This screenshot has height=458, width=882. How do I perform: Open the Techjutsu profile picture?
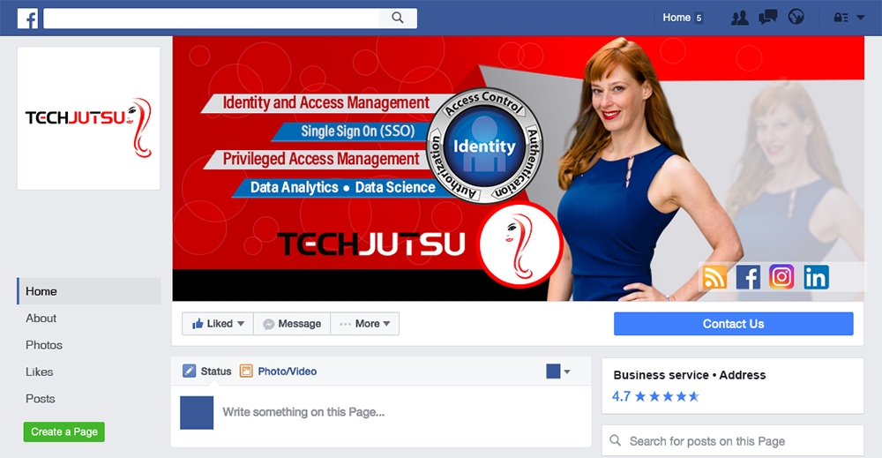point(89,118)
